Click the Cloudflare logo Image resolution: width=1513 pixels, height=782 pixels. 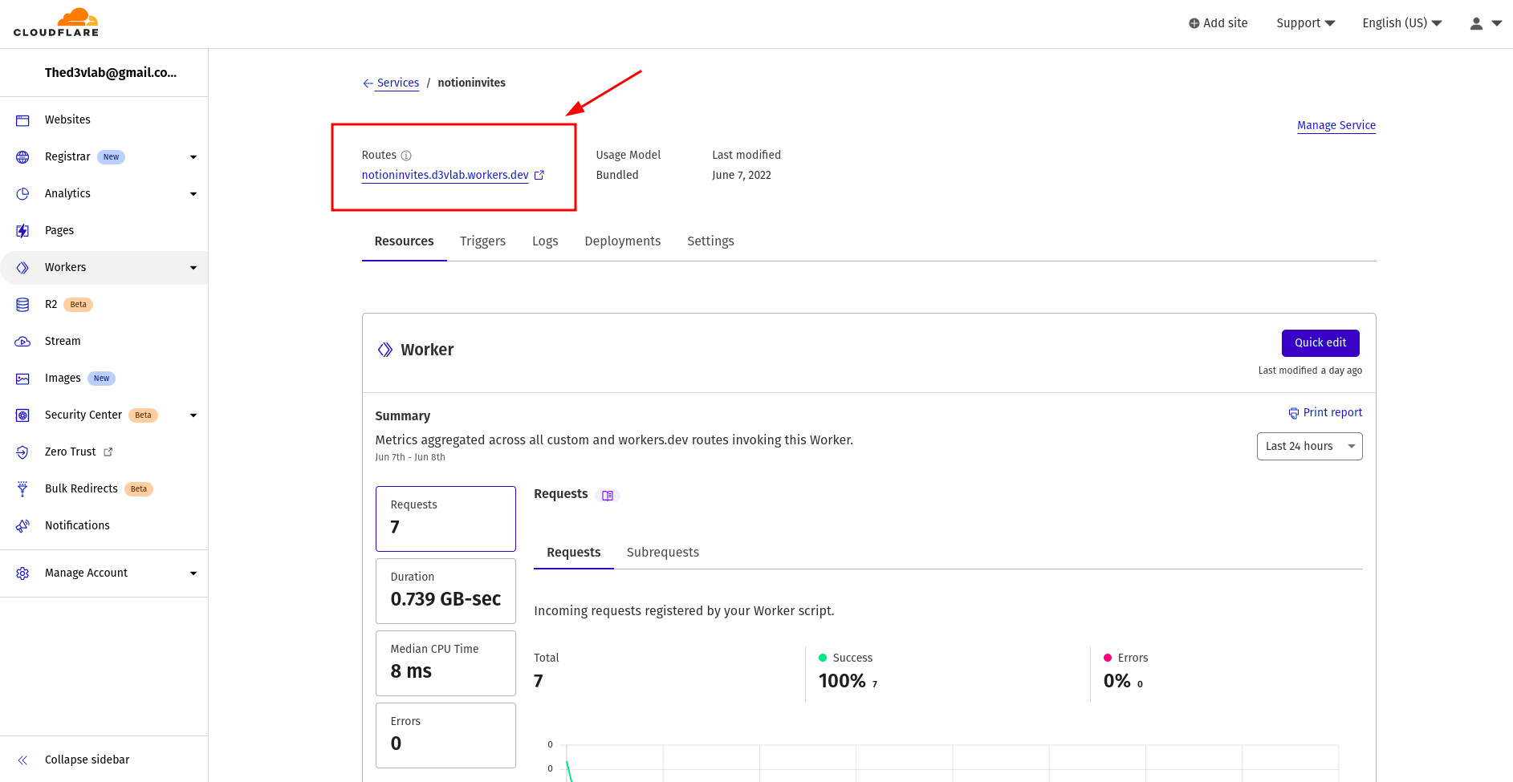click(x=56, y=22)
